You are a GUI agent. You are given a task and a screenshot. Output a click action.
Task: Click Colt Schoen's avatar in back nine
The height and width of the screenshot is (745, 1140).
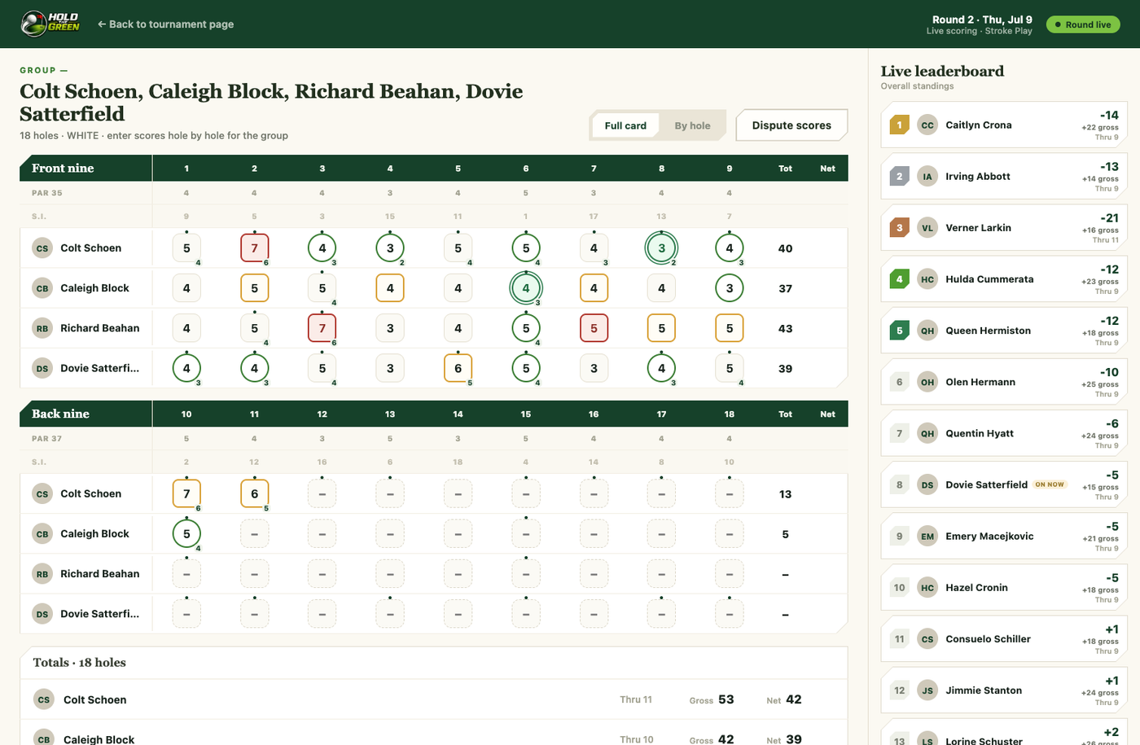(x=42, y=493)
